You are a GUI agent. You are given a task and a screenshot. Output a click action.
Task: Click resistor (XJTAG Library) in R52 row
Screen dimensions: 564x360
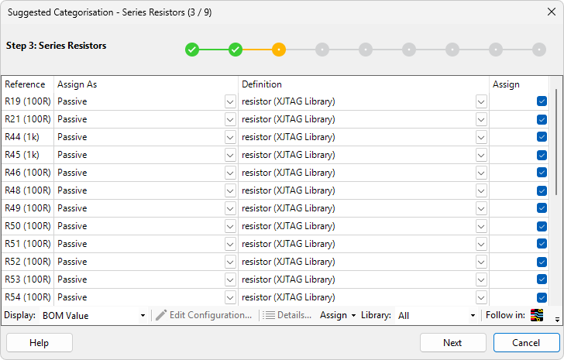coord(288,262)
